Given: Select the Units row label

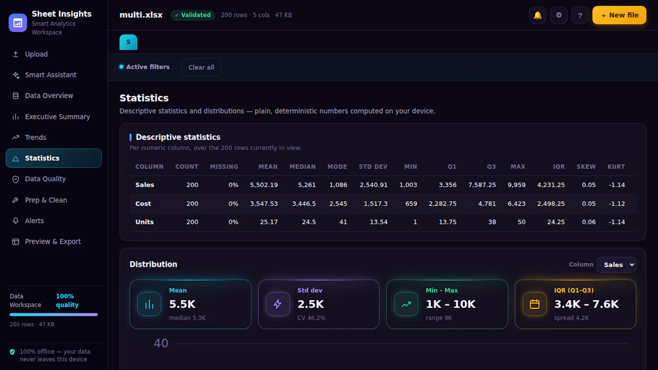Looking at the screenshot, I should tap(144, 222).
